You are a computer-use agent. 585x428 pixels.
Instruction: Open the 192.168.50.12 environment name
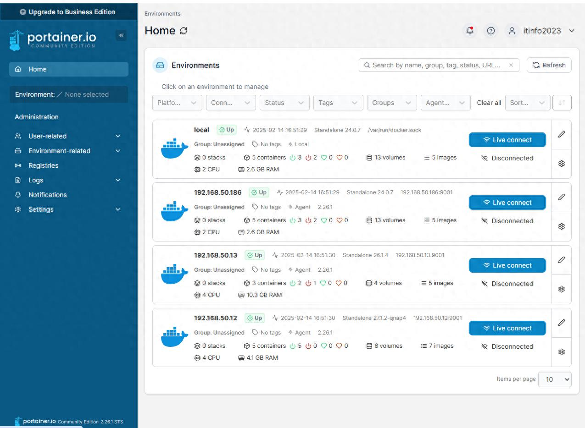(216, 318)
